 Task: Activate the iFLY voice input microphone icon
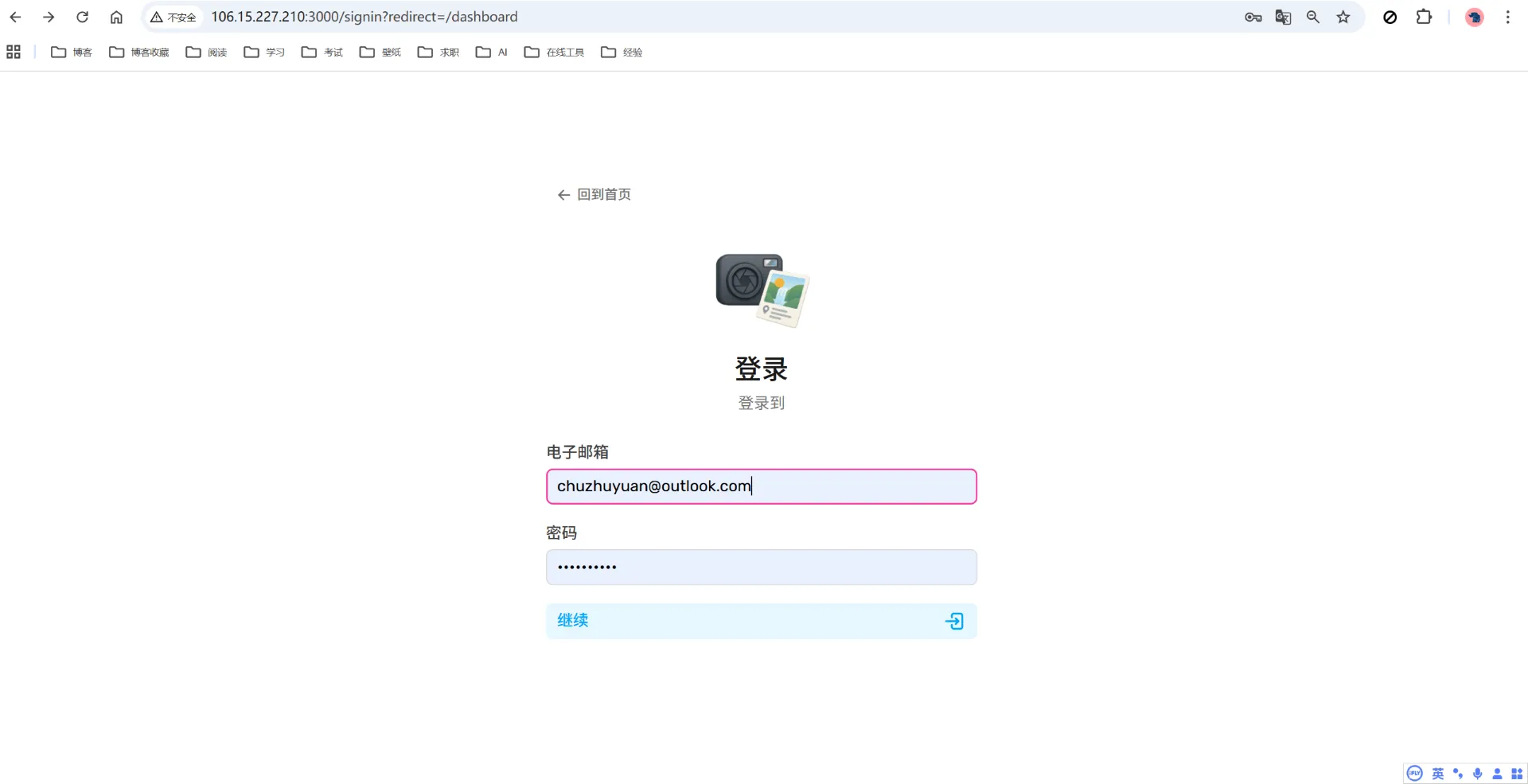coord(1477,773)
